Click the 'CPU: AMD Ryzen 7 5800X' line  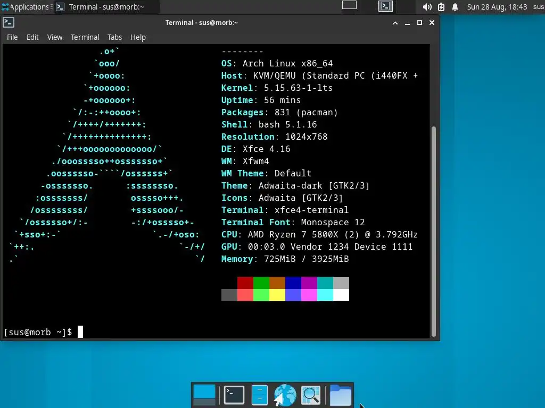point(320,234)
